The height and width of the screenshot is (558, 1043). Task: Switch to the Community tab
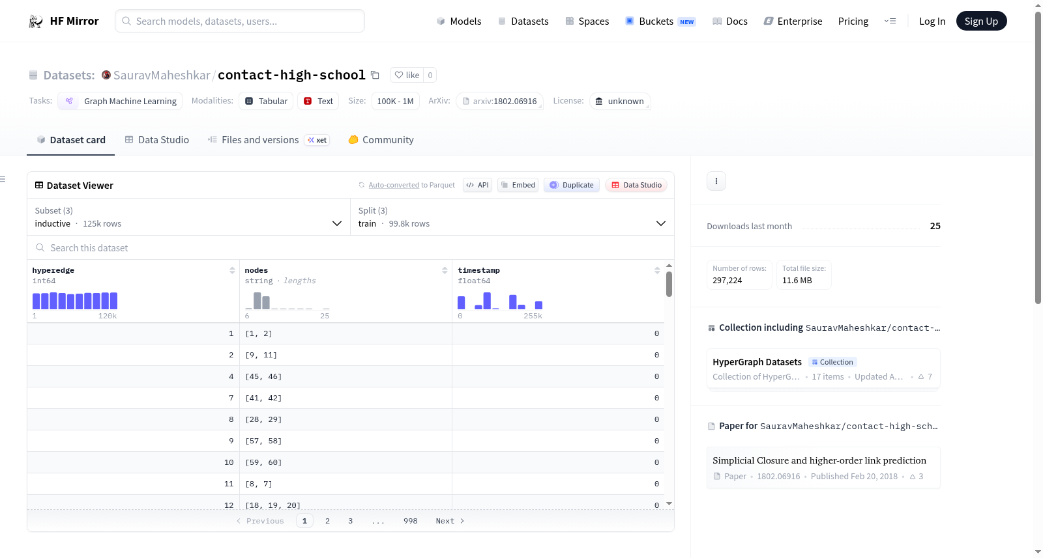tap(381, 140)
